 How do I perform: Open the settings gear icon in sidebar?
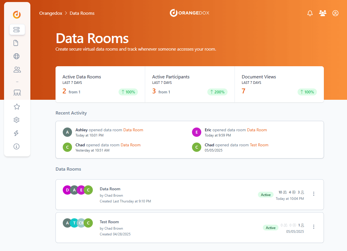16,120
